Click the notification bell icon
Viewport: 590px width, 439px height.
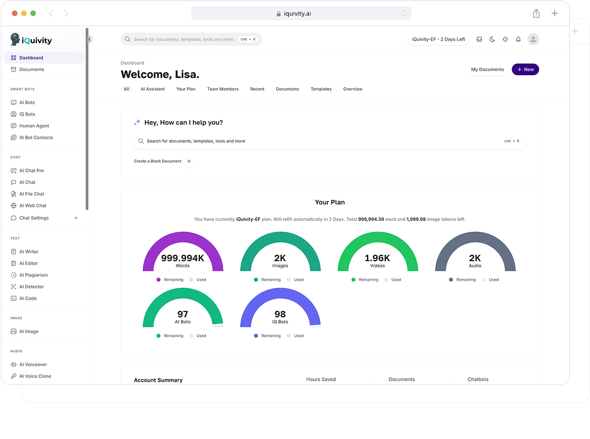(518, 39)
